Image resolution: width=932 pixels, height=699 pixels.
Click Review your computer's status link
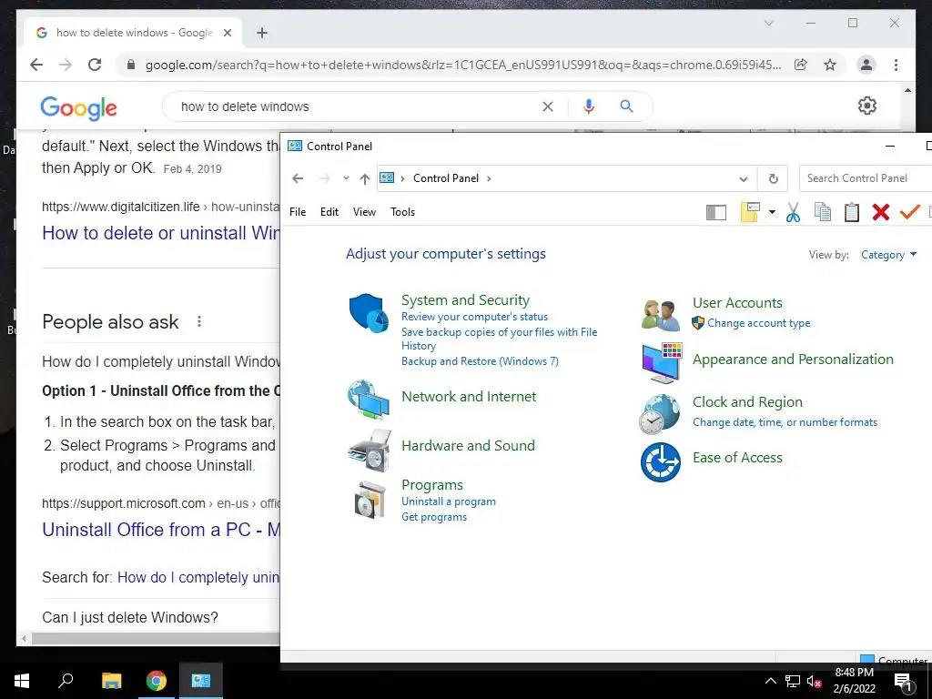pyautogui.click(x=474, y=317)
